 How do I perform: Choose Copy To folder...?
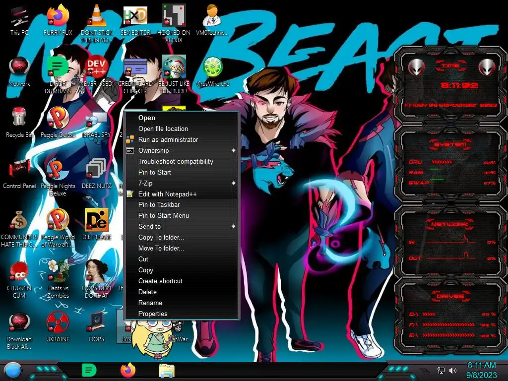(x=182, y=238)
